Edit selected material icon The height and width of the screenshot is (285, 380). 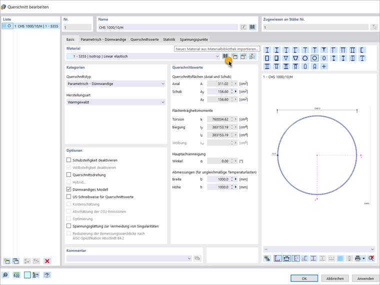coord(243,56)
